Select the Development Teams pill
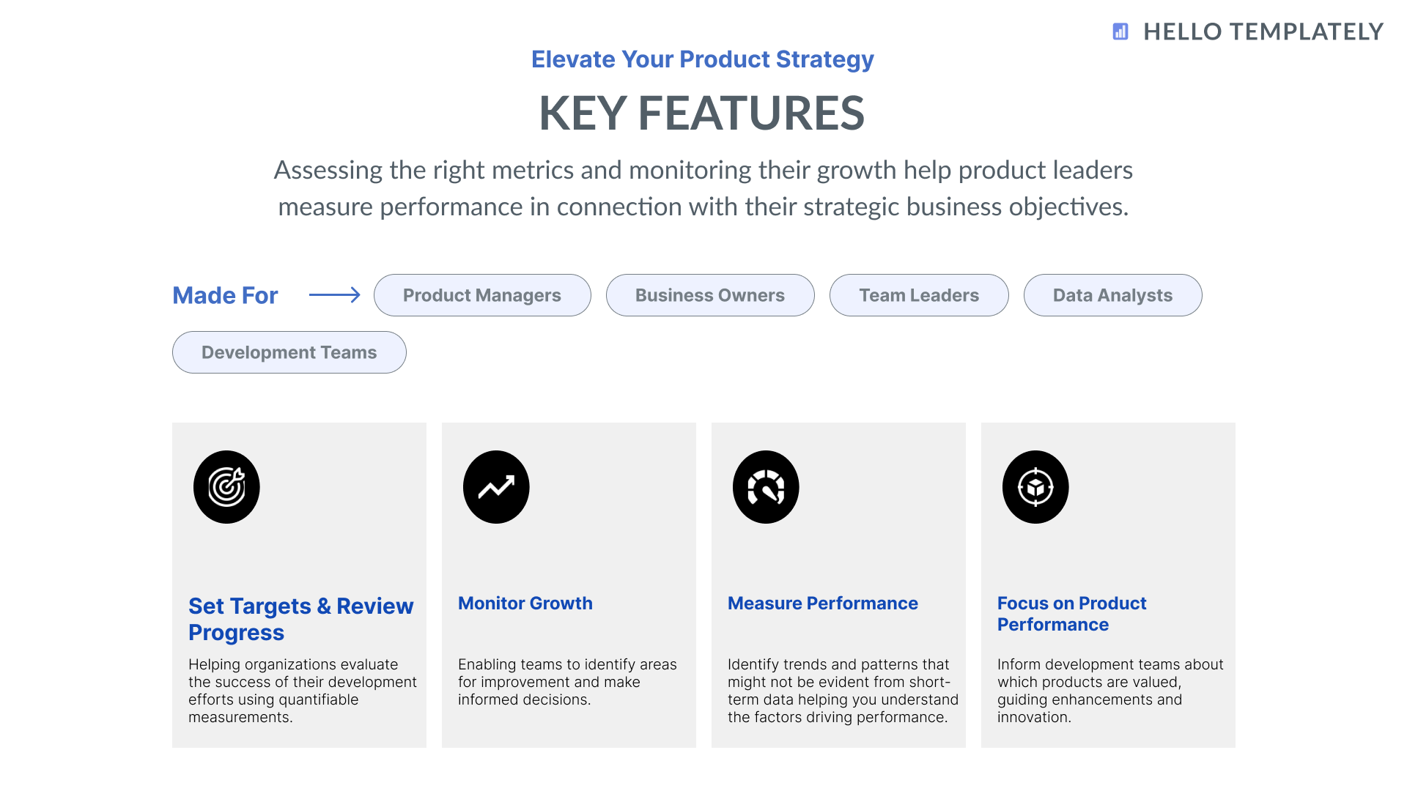1407x791 pixels. click(x=289, y=352)
